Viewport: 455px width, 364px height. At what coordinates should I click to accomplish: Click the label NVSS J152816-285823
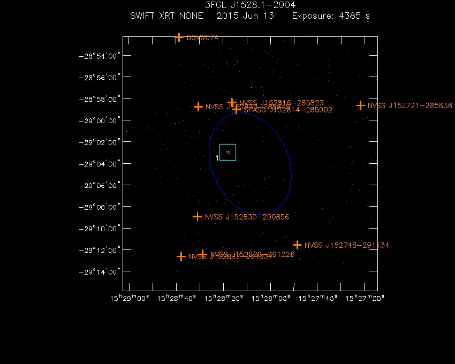282,103
